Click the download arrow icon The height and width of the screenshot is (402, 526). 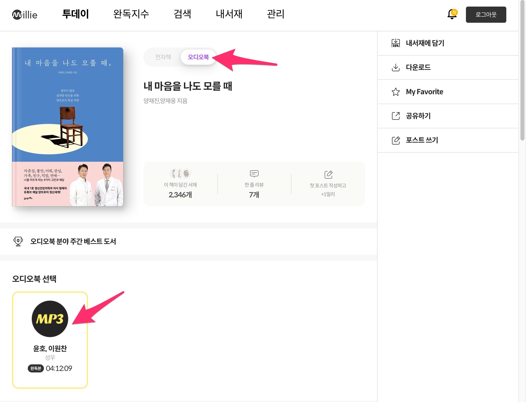pyautogui.click(x=396, y=67)
